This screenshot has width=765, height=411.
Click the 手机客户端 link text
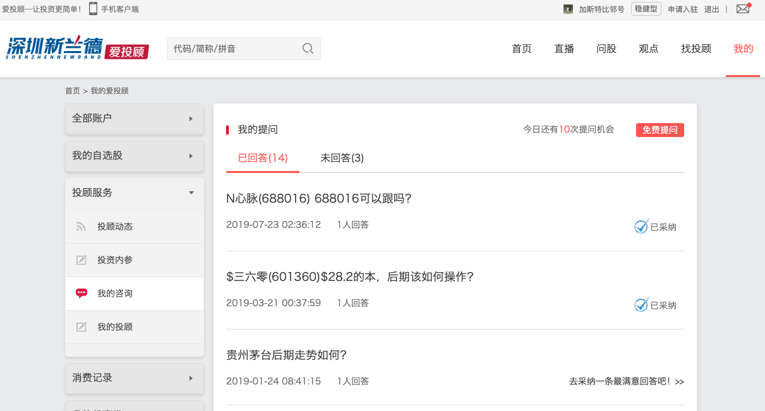120,9
